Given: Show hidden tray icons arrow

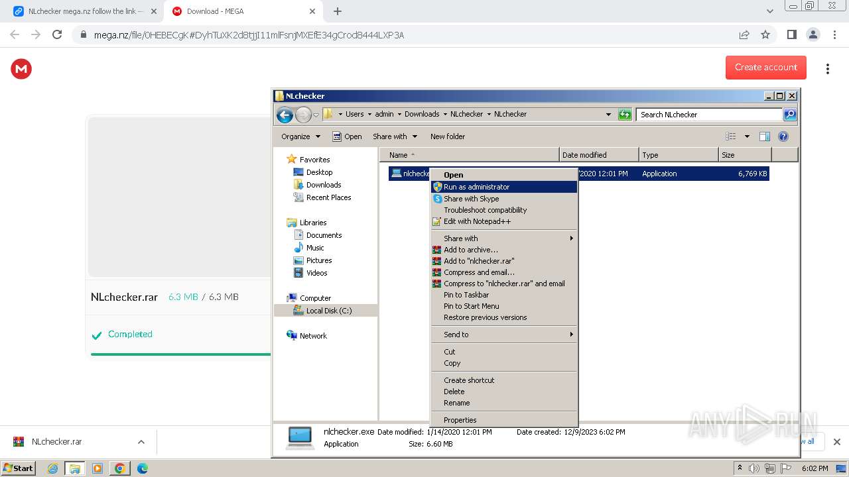Looking at the screenshot, I should 740,468.
